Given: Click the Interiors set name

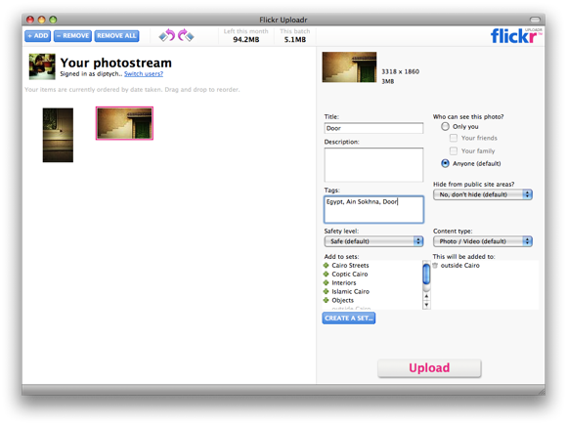Looking at the screenshot, I should (x=344, y=282).
